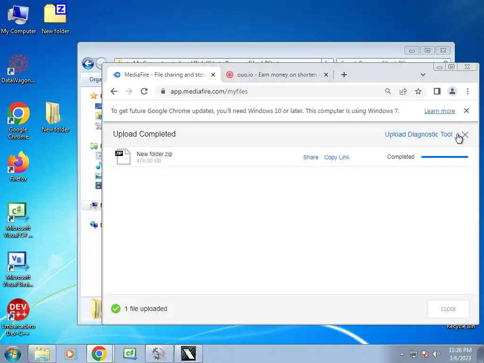The image size is (484, 363).
Task: Click the share page icon in address bar
Action: (x=403, y=91)
